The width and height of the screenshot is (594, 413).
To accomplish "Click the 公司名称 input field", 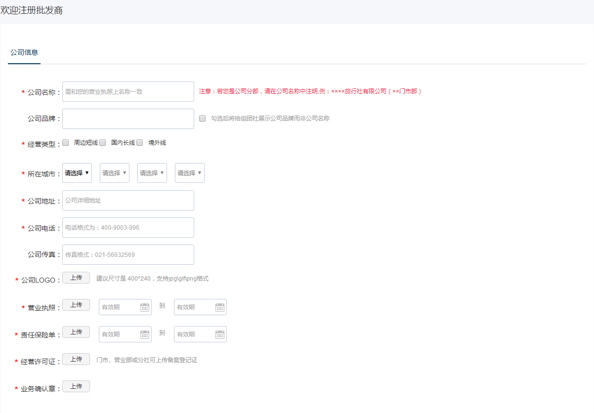I will tap(128, 92).
